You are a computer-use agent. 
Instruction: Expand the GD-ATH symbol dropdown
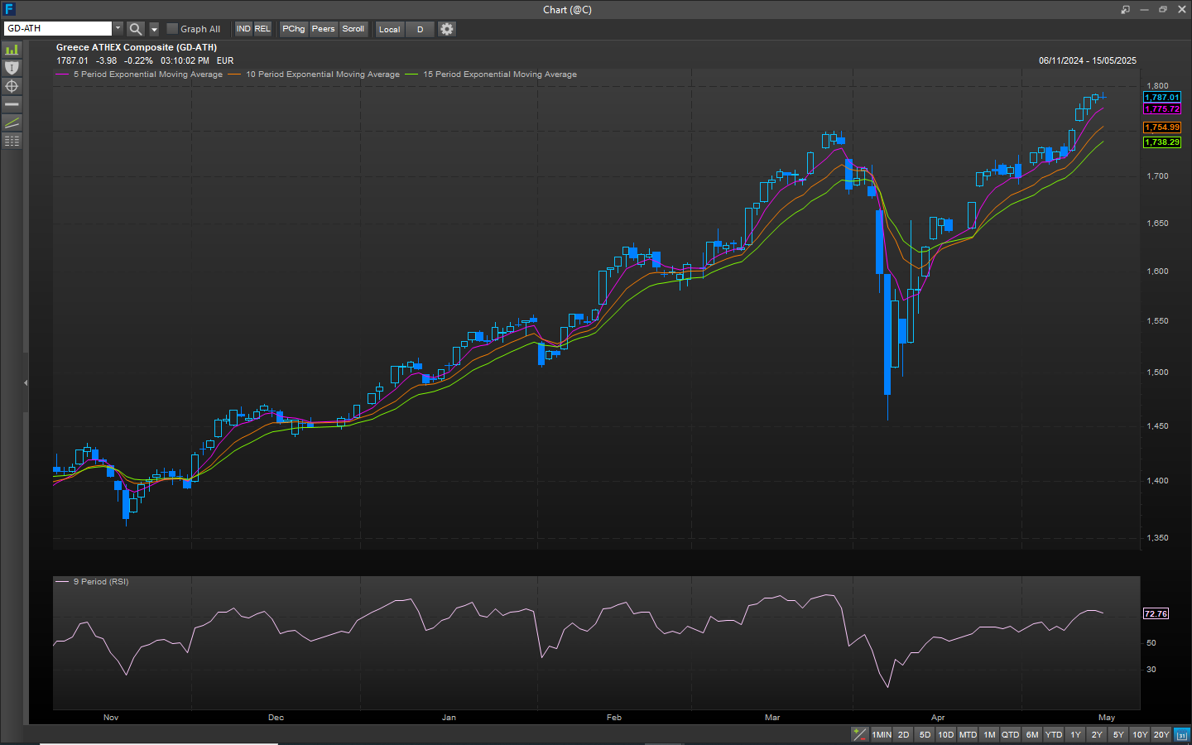click(x=118, y=28)
